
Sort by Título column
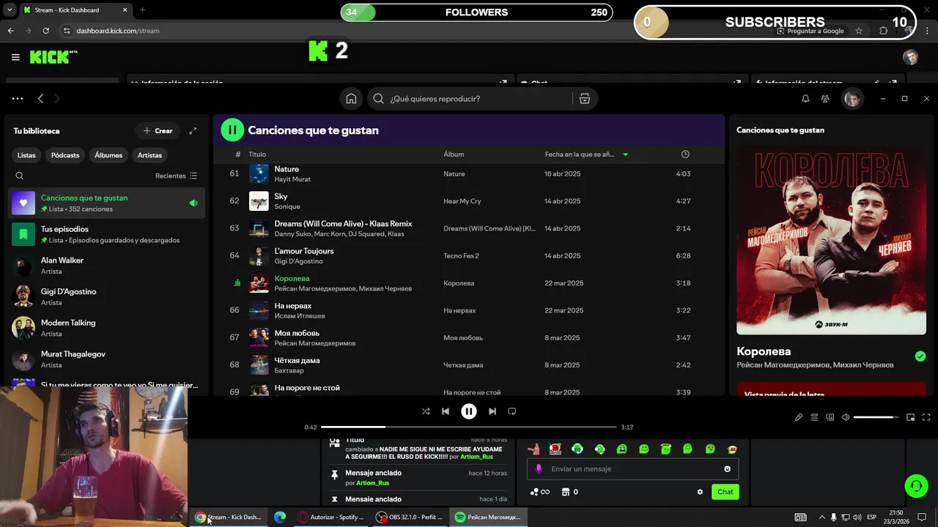point(257,154)
